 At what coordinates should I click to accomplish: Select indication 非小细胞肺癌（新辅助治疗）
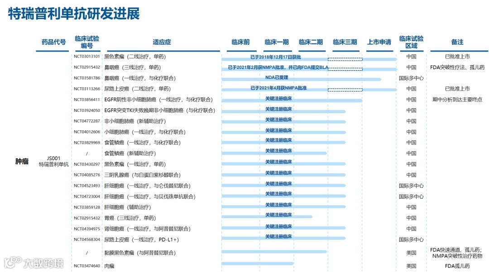click(135, 121)
